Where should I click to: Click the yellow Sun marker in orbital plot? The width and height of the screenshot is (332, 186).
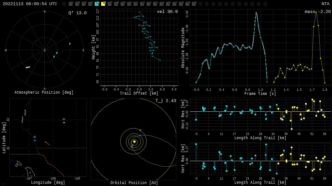click(134, 141)
